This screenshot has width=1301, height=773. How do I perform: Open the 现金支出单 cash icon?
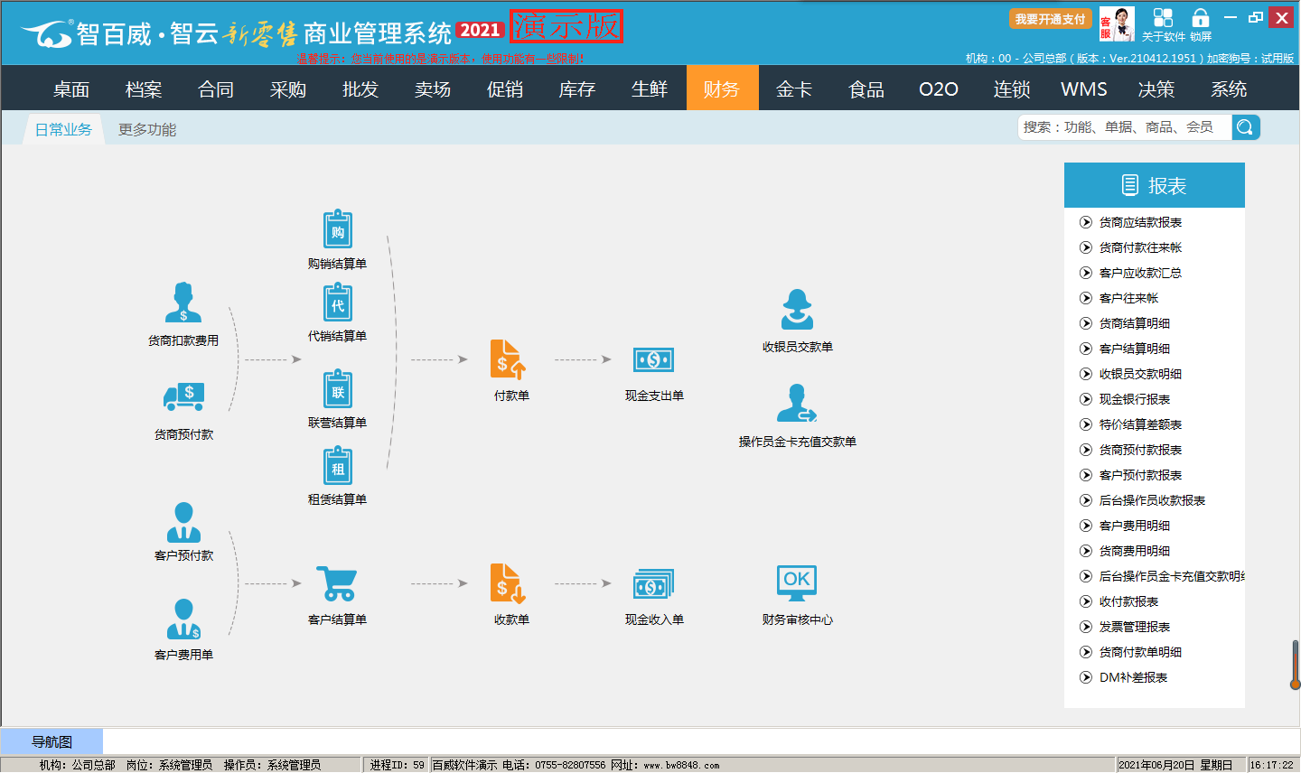(653, 360)
